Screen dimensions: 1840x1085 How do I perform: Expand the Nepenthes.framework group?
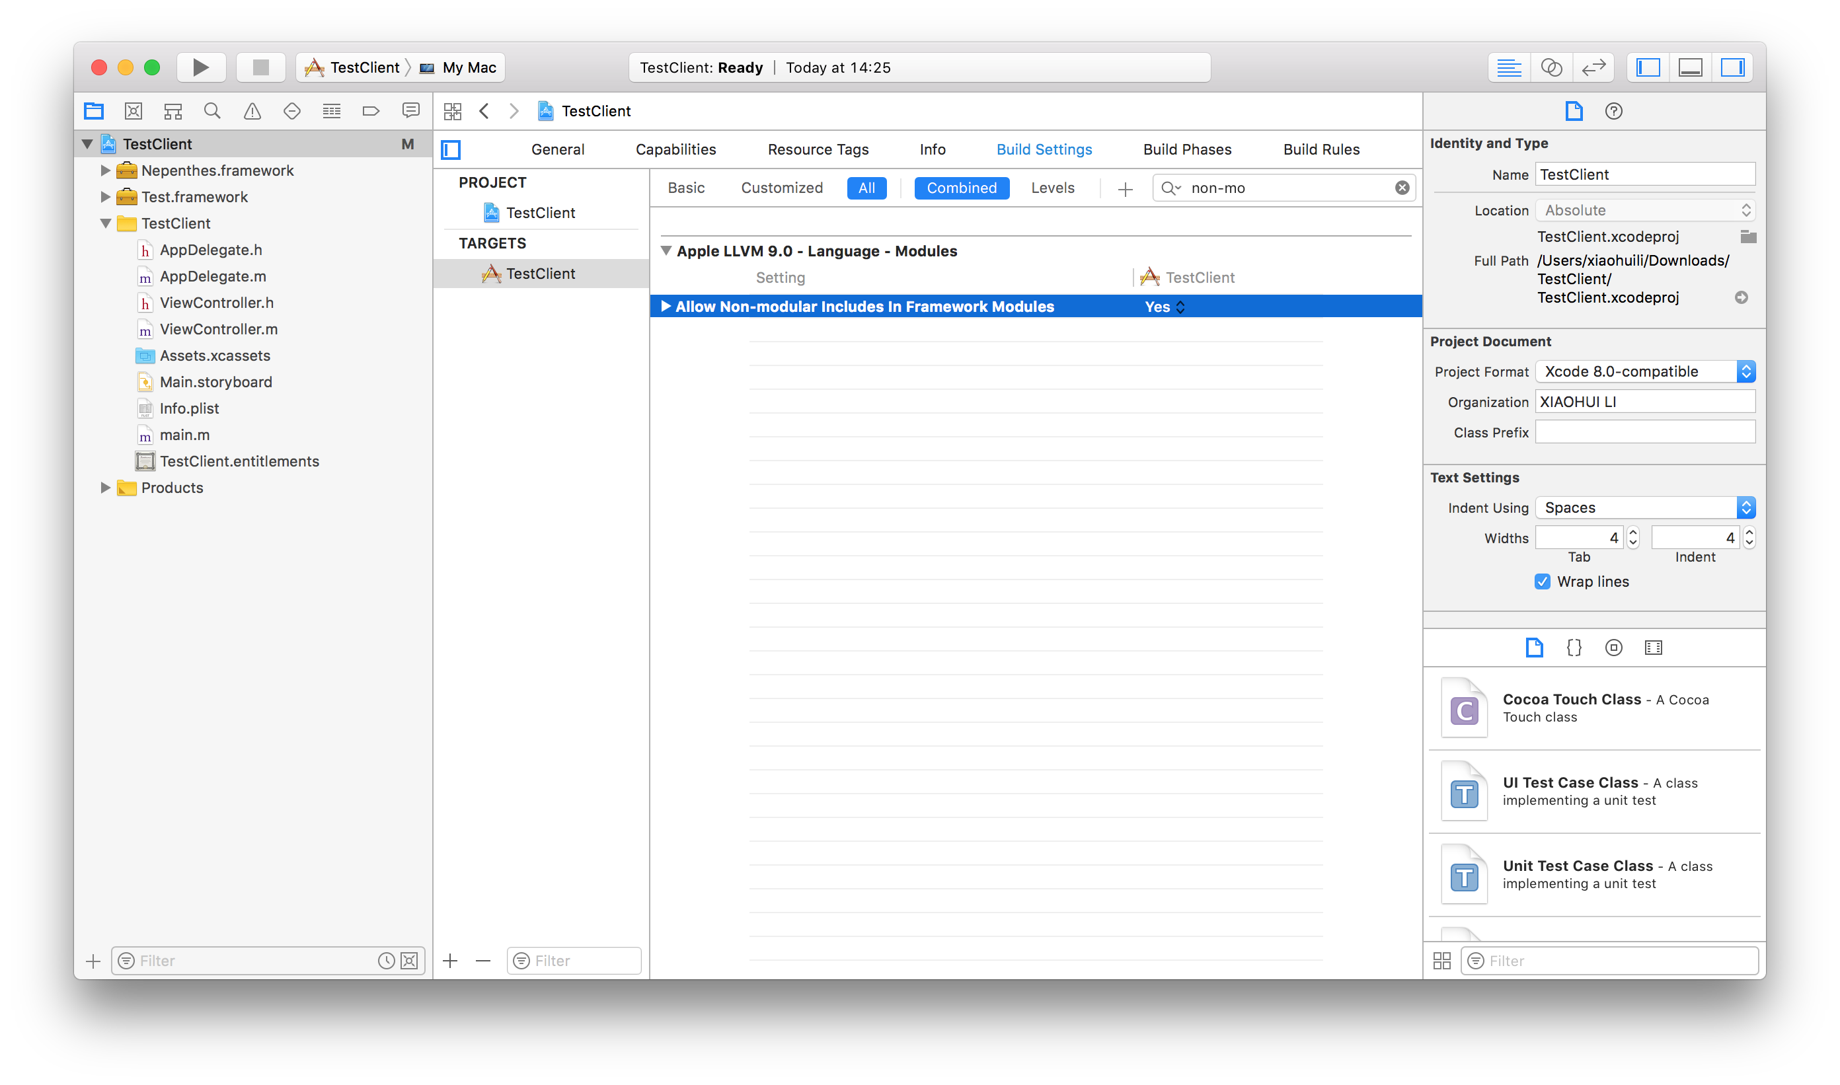(x=105, y=170)
